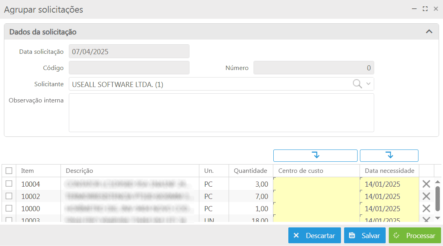Click the grid's vertical scrollbar thumb
The image size is (443, 246).
[x=437, y=199]
